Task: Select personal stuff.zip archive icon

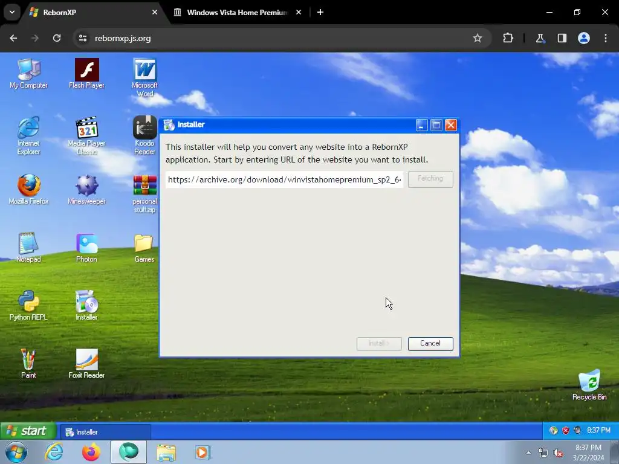Action: coord(144,194)
